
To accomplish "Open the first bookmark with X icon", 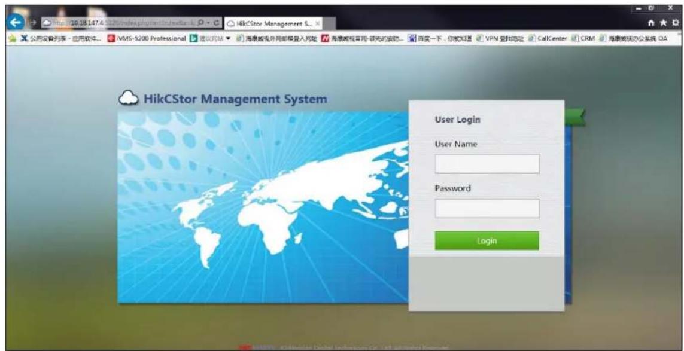I will 62,38.
